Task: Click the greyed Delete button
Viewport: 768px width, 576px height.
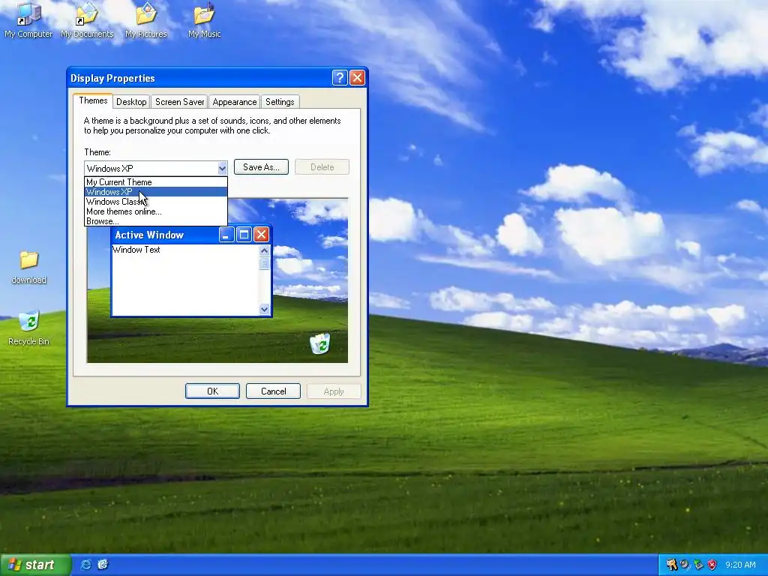Action: (x=322, y=167)
